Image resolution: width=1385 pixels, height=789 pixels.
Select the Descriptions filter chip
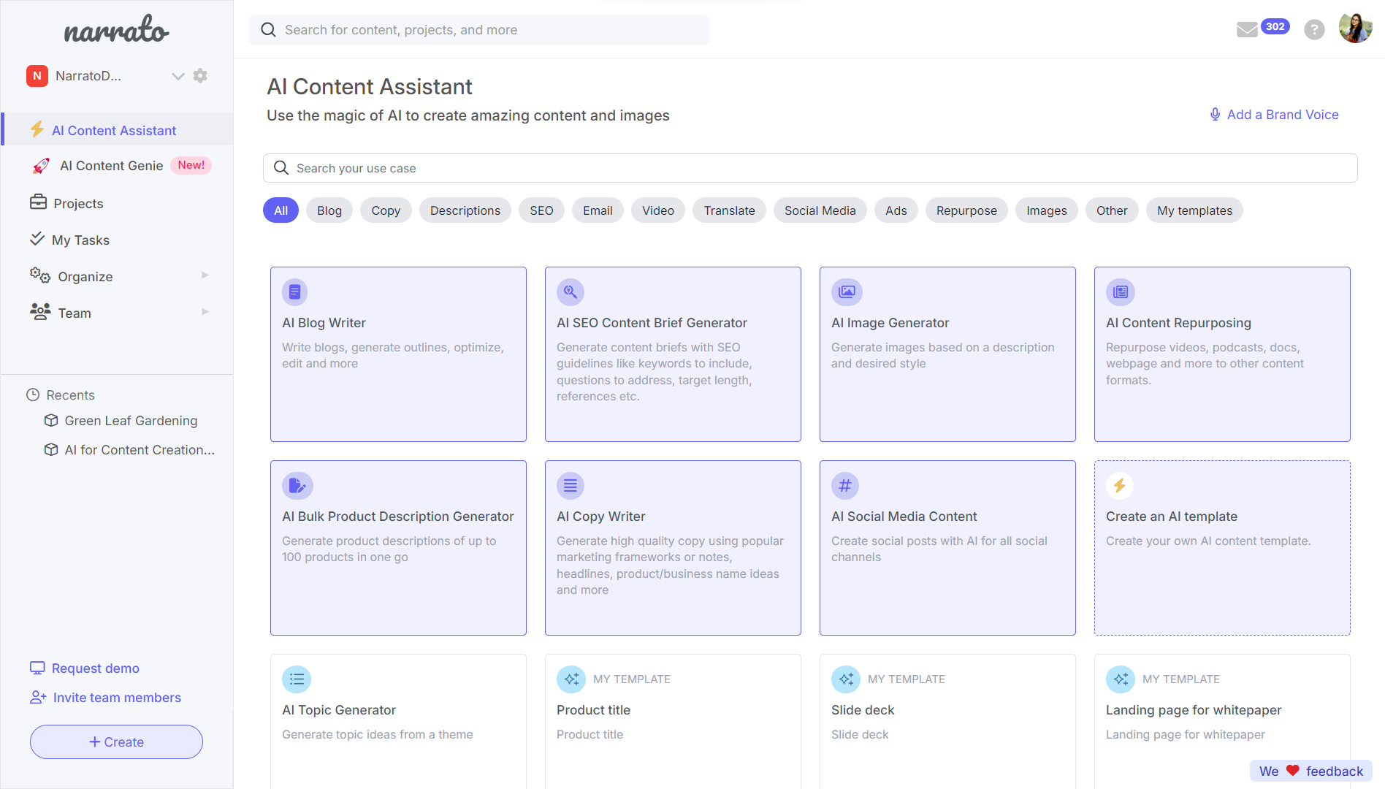(465, 210)
